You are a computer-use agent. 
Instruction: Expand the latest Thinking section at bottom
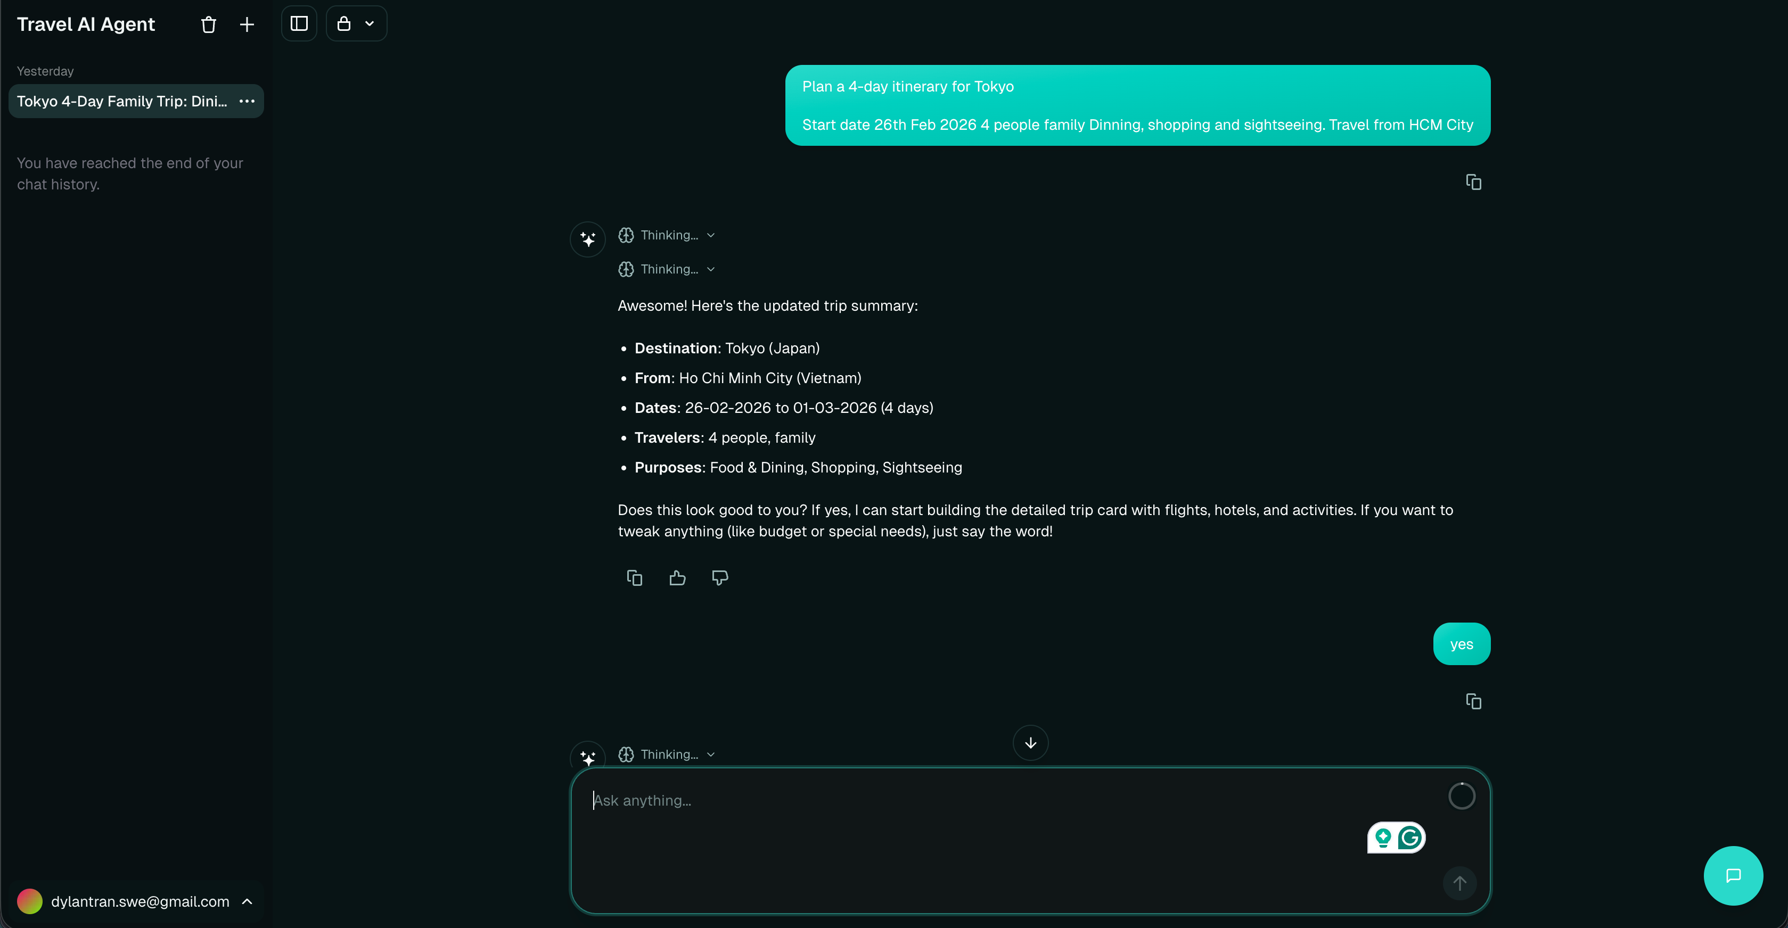(x=668, y=754)
